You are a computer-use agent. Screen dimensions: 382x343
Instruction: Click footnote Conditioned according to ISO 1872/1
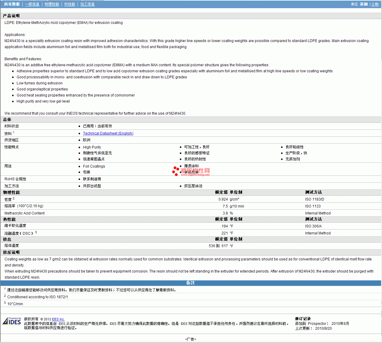(x=37, y=297)
